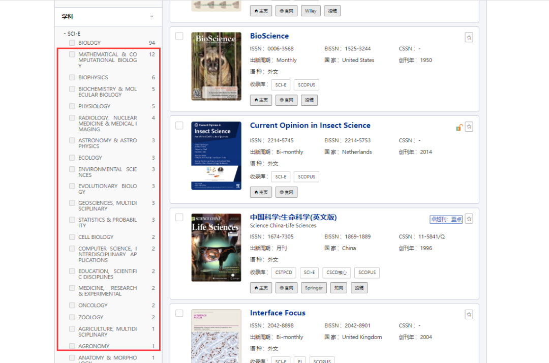Star the BioScience journal as favorite

[469, 37]
